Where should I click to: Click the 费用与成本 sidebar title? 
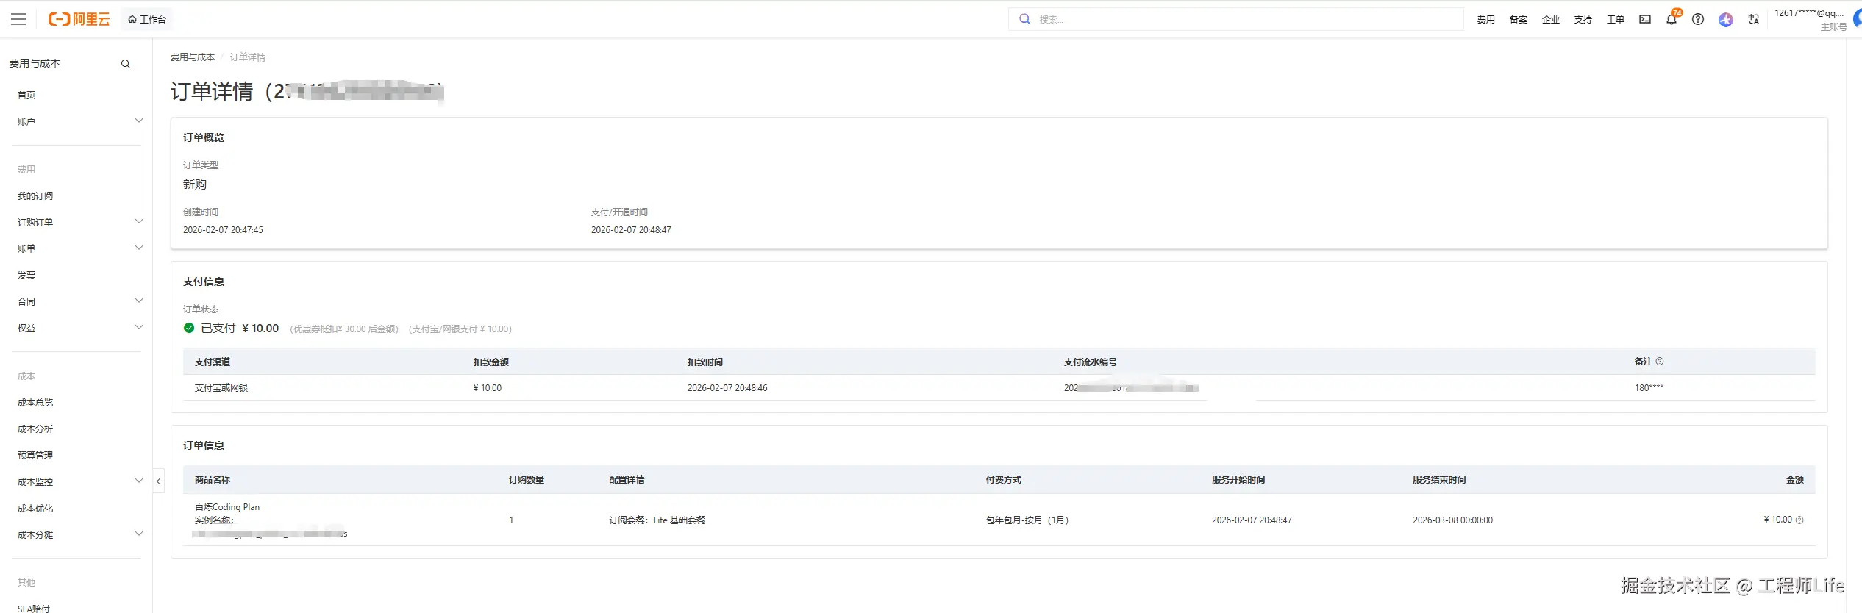tap(35, 63)
